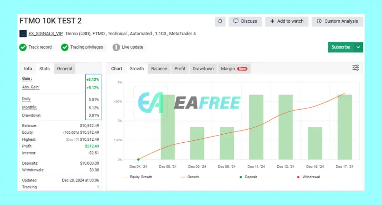This screenshot has height=205, width=382.
Task: Click the green Subscribe button
Action: 341,47
